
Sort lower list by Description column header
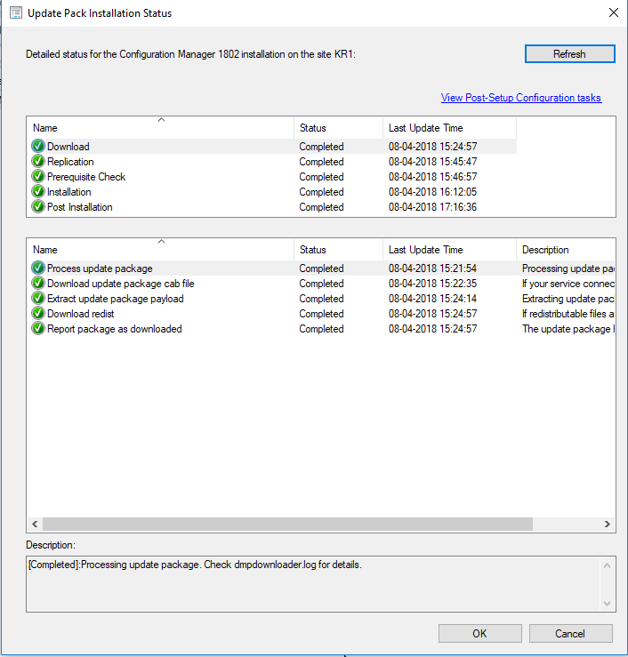pos(566,250)
